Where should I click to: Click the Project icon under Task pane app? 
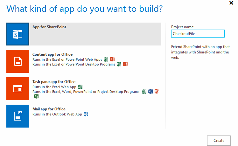[x=36, y=96]
